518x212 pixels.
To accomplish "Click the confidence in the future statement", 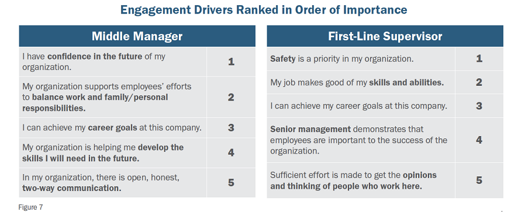I will [94, 62].
